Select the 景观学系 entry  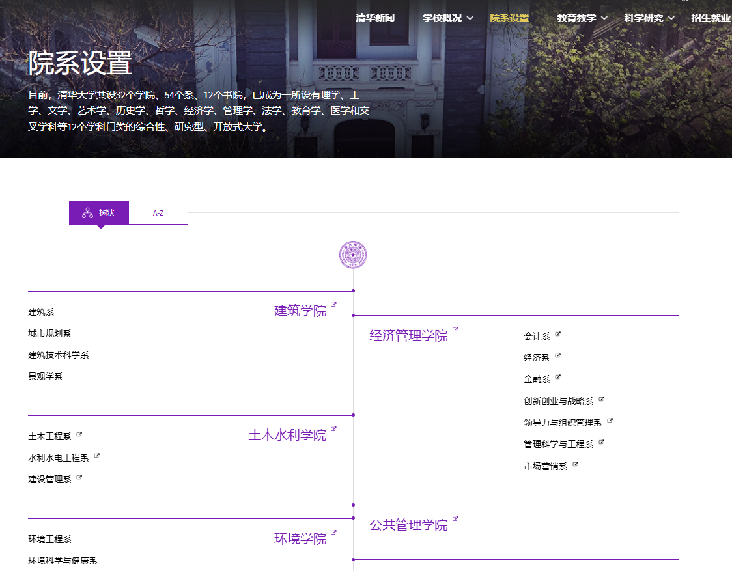pyautogui.click(x=46, y=376)
